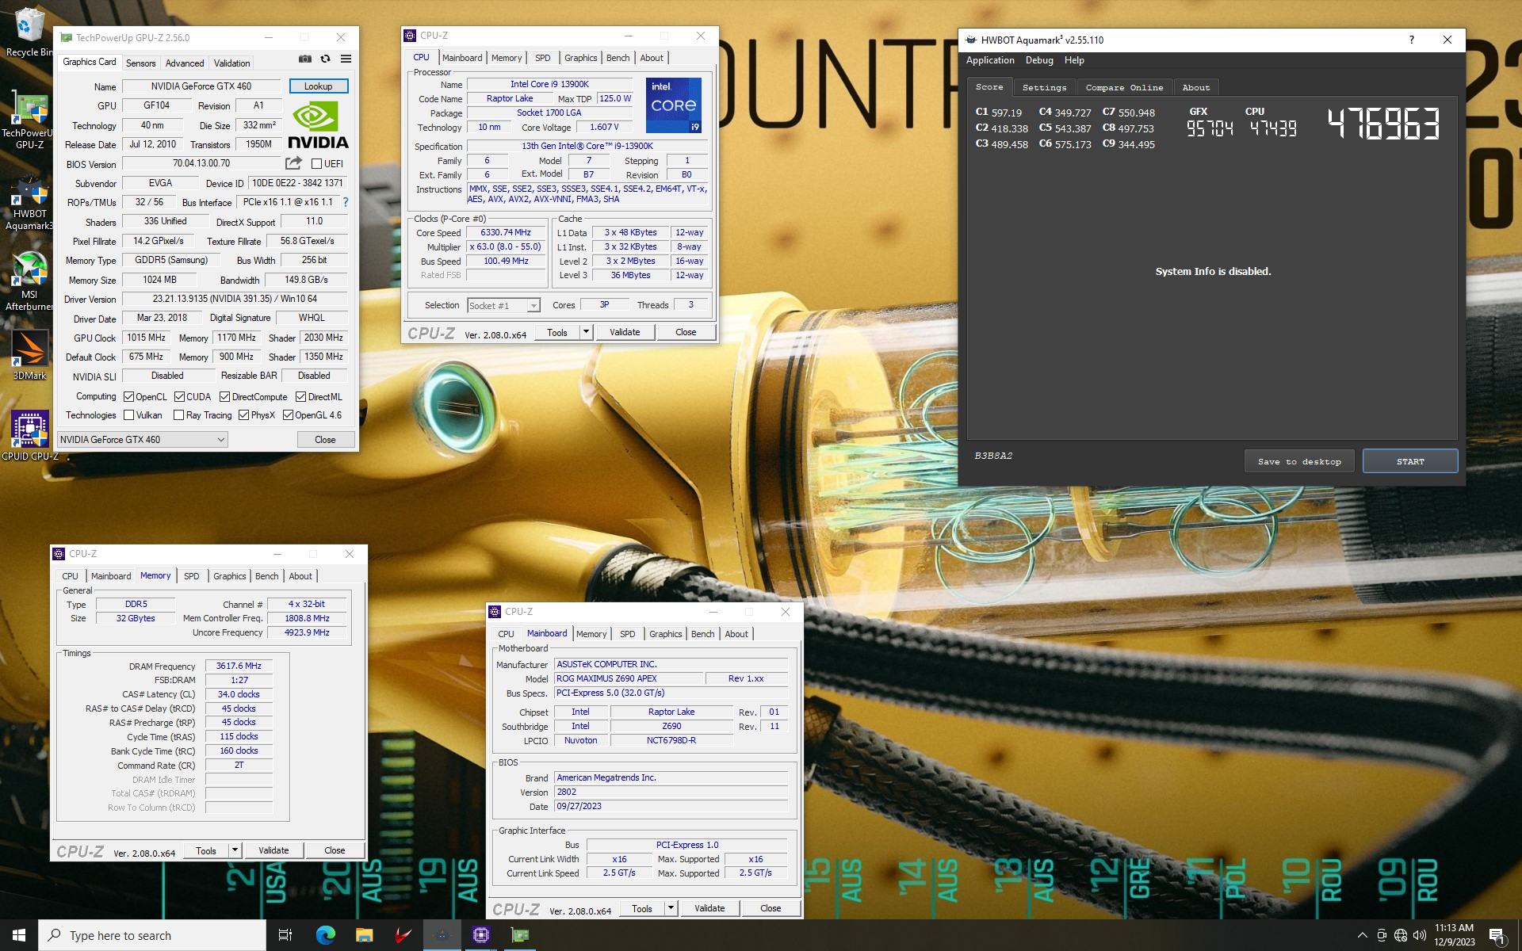Open Settings tab in HWBOT Aquamark
1522x951 pixels.
click(x=1044, y=88)
